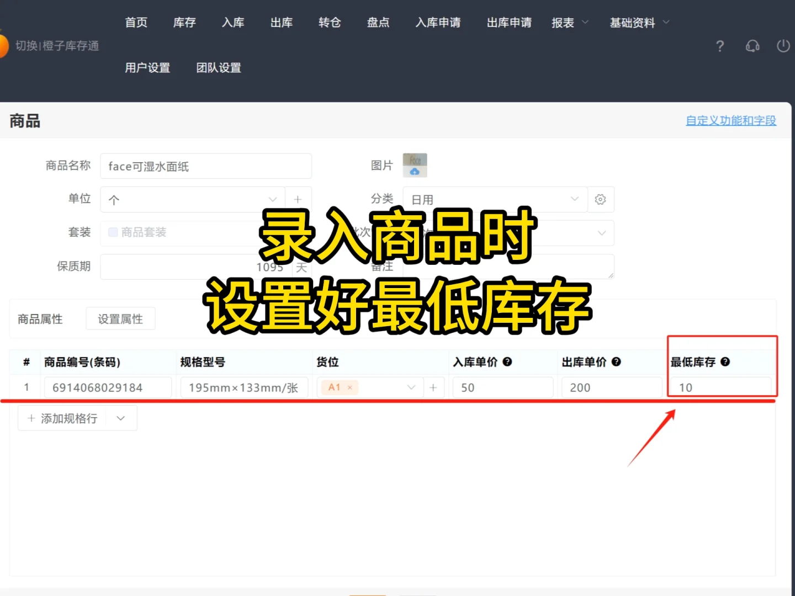The width and height of the screenshot is (795, 596).
Task: Click the 入库单价 help tooltip icon
Action: click(x=507, y=361)
